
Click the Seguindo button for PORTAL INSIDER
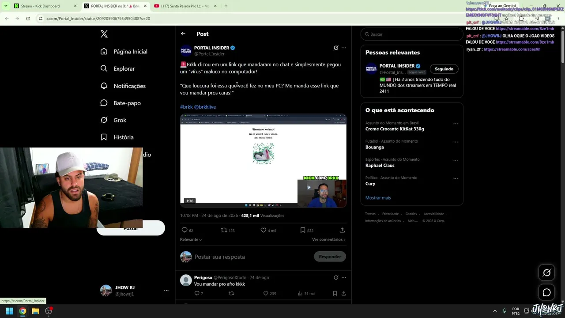pyautogui.click(x=444, y=69)
